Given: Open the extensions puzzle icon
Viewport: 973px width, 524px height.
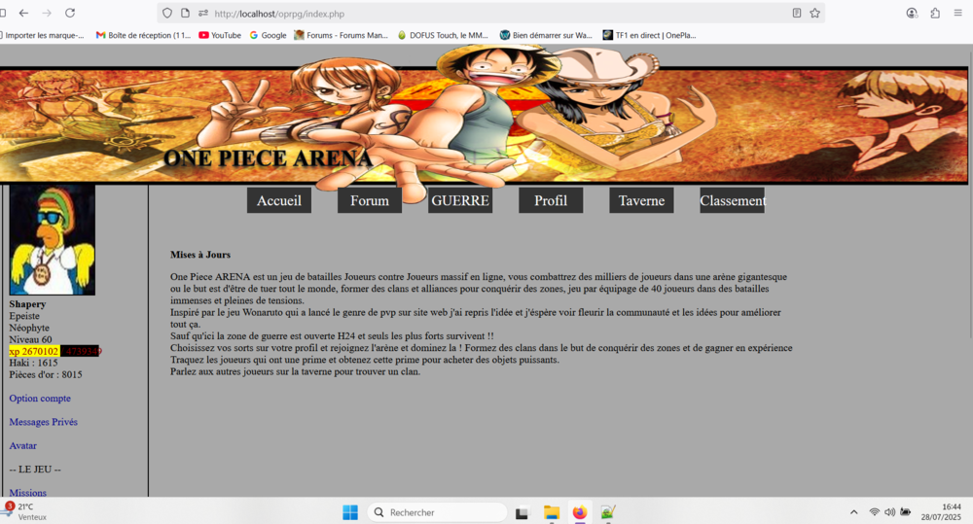Looking at the screenshot, I should click(x=935, y=13).
